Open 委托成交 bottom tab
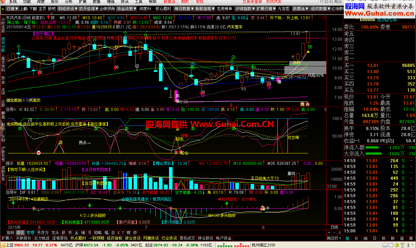This screenshot has height=248, width=416. pos(187,238)
